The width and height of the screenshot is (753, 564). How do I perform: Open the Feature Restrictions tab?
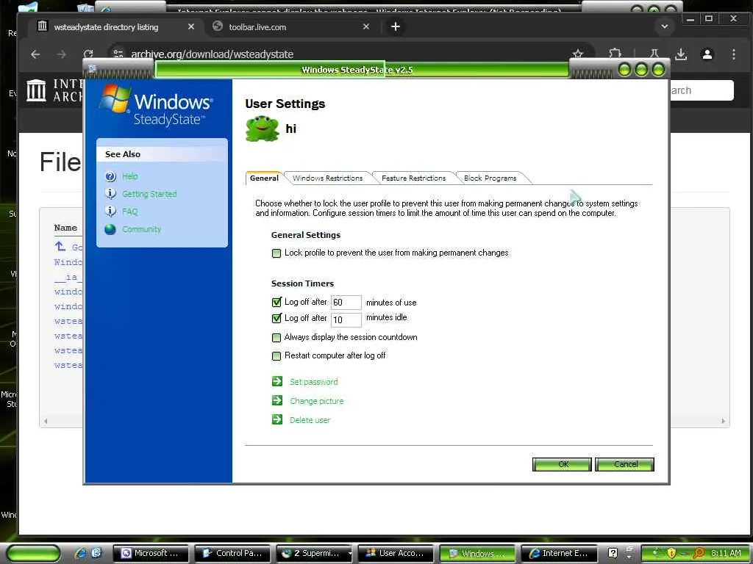[x=413, y=178]
